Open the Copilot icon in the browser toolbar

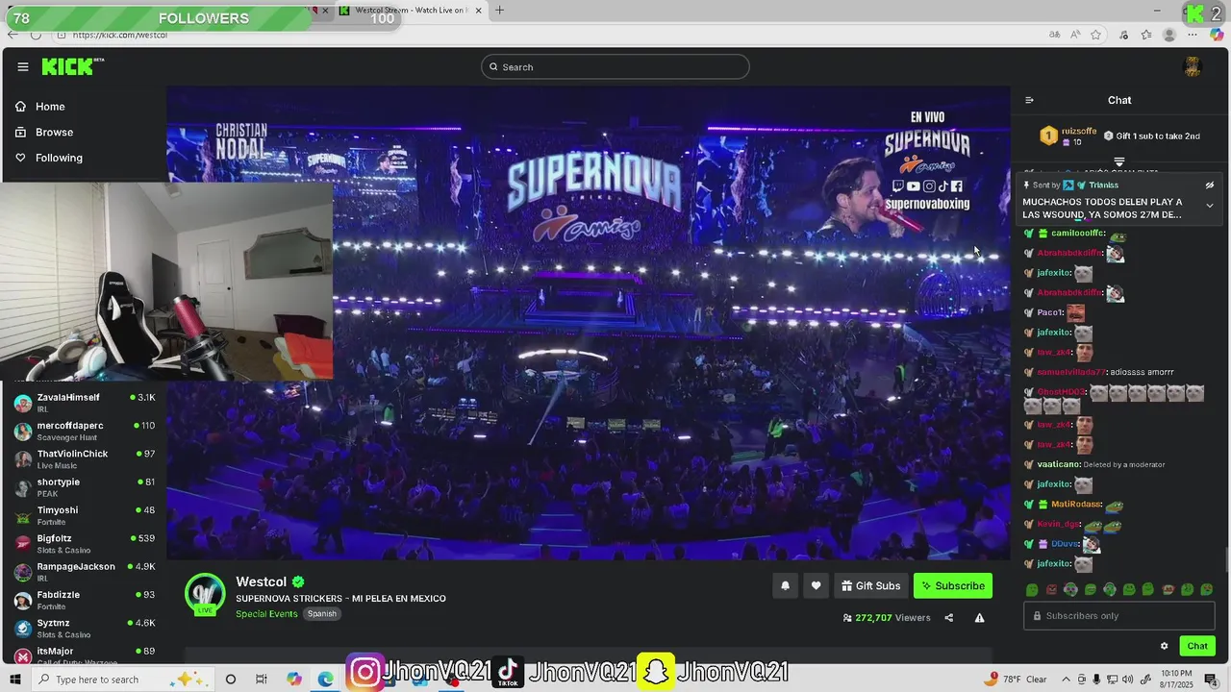click(1217, 35)
